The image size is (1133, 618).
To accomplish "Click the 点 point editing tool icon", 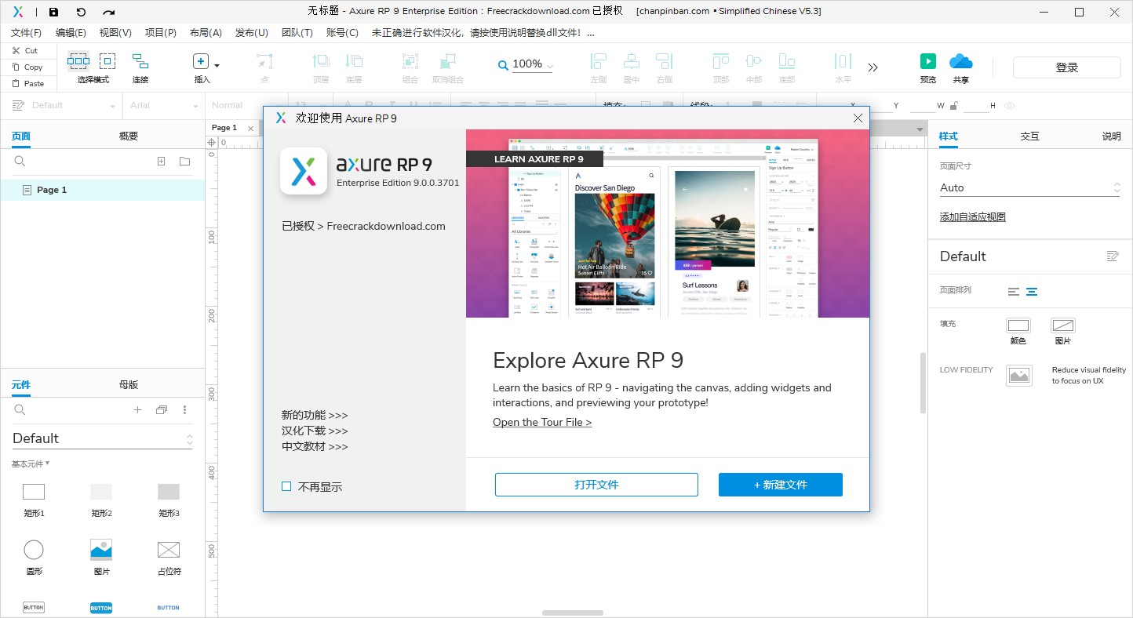I will coord(264,61).
